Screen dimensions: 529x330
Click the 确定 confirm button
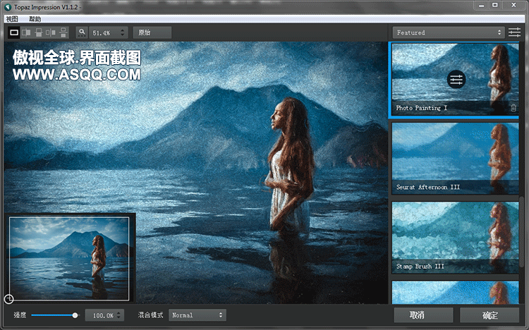pyautogui.click(x=490, y=315)
